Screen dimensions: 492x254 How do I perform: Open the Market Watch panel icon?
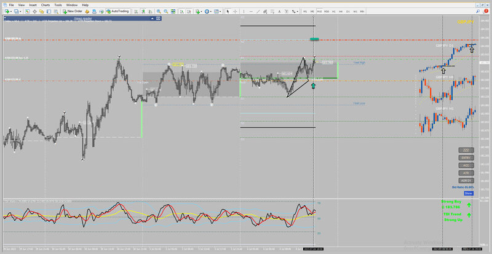pyautogui.click(x=27, y=11)
